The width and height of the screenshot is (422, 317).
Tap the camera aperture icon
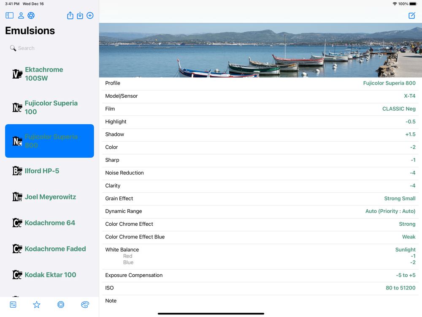point(31,15)
